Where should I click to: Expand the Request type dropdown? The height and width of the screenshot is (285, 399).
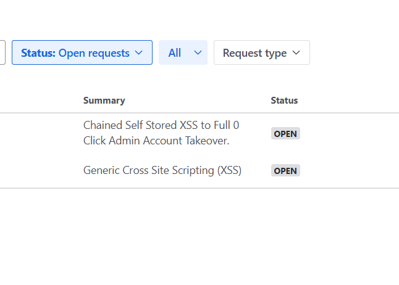pos(261,53)
